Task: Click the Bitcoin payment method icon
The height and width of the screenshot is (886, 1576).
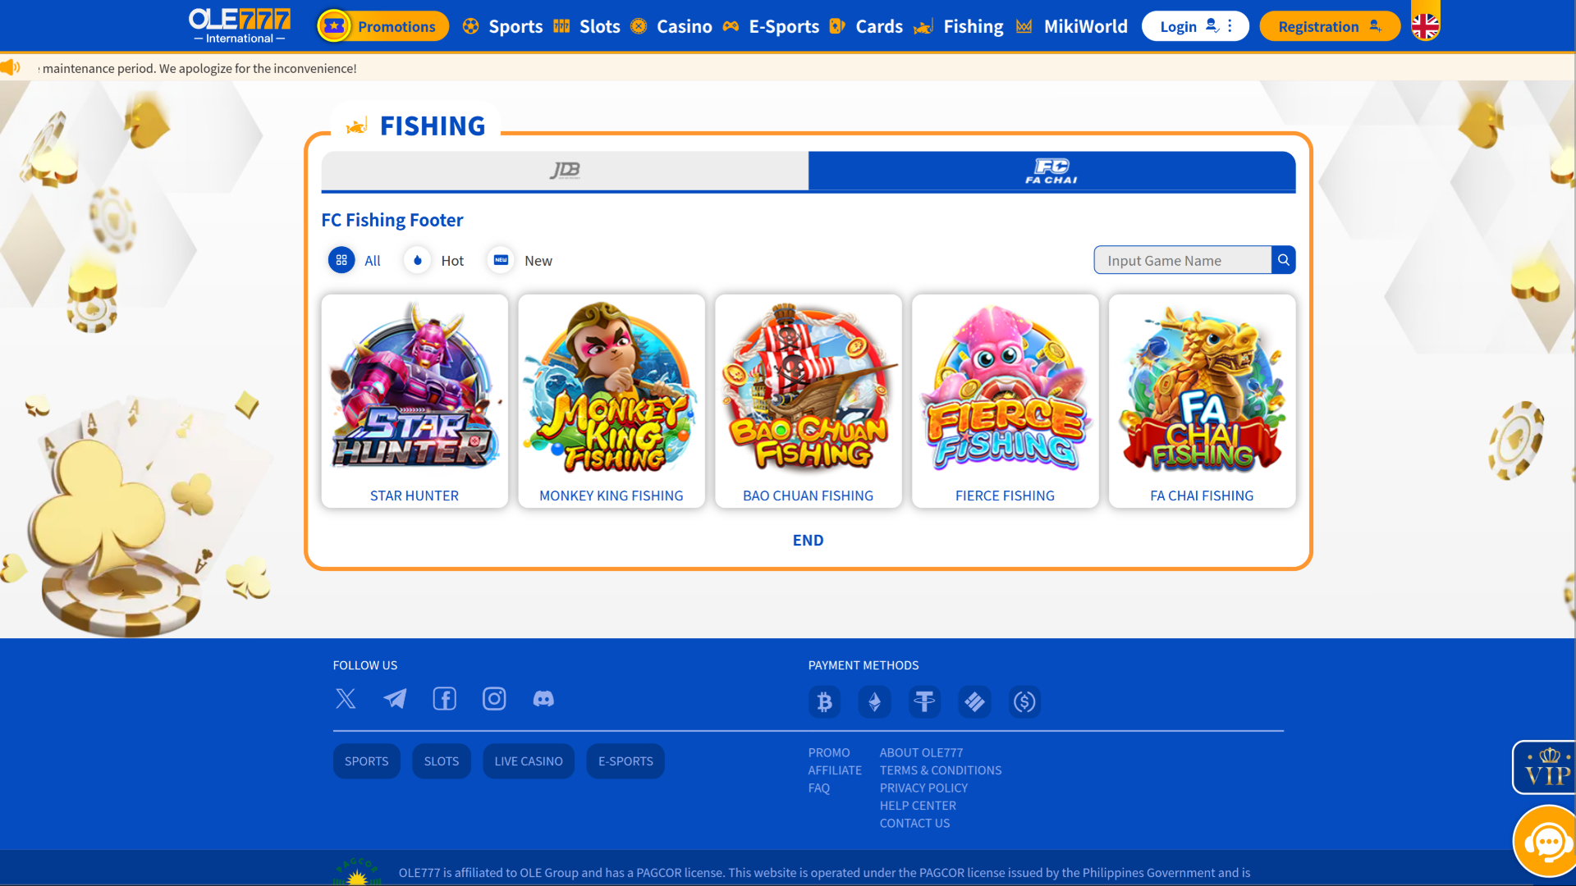Action: coord(825,701)
